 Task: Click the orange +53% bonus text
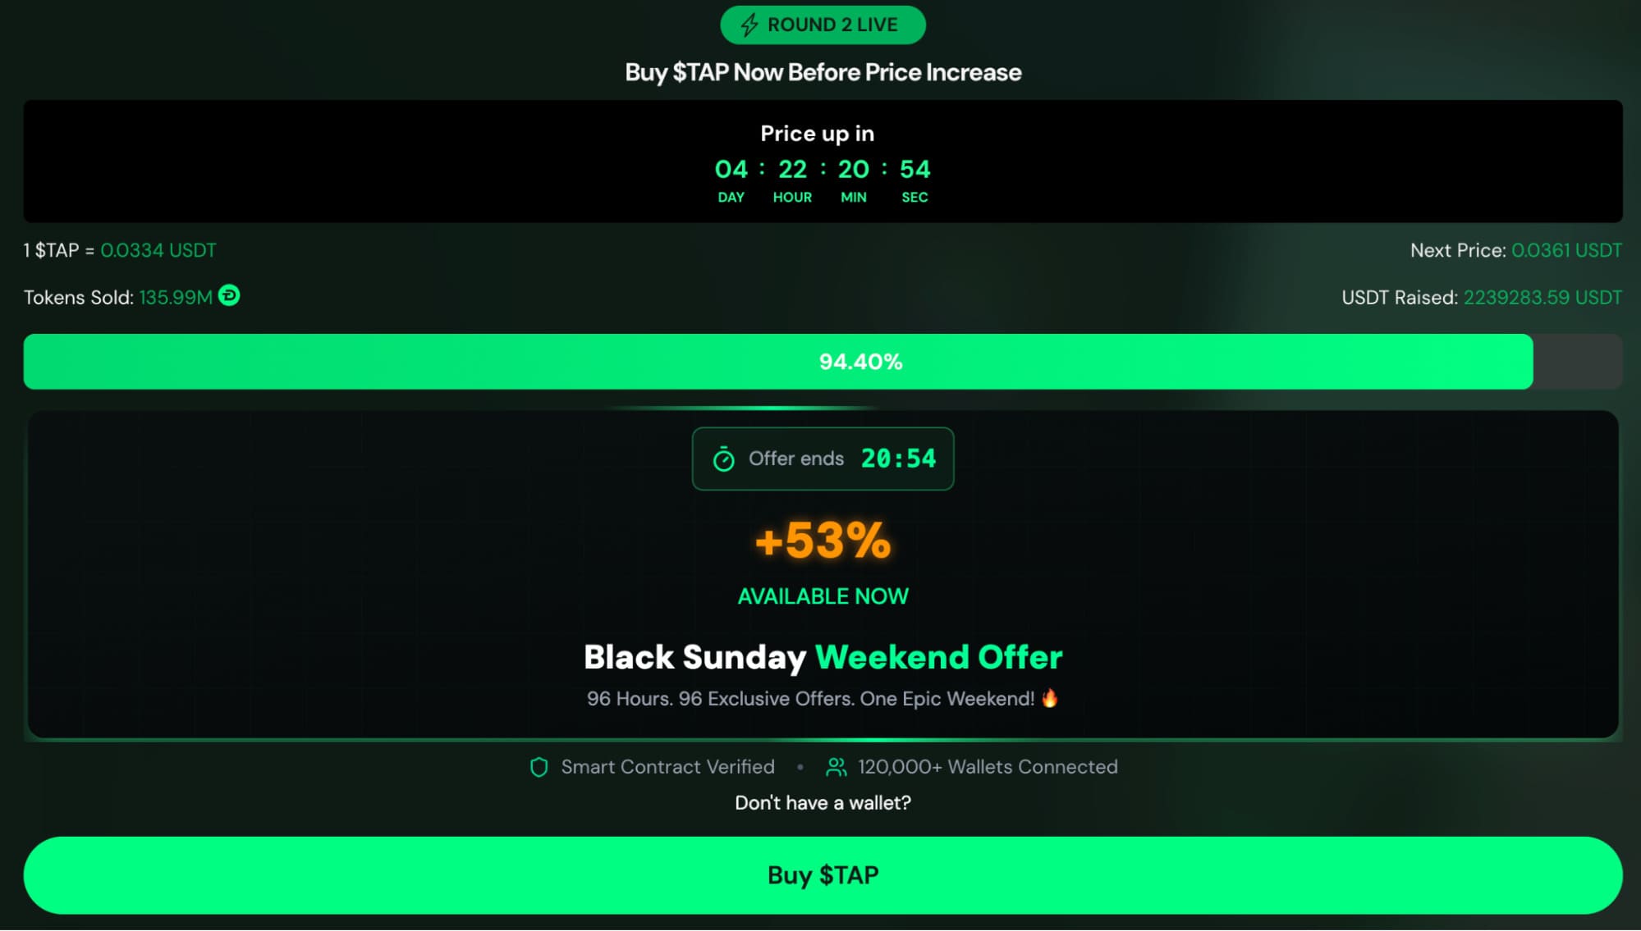[x=823, y=541]
